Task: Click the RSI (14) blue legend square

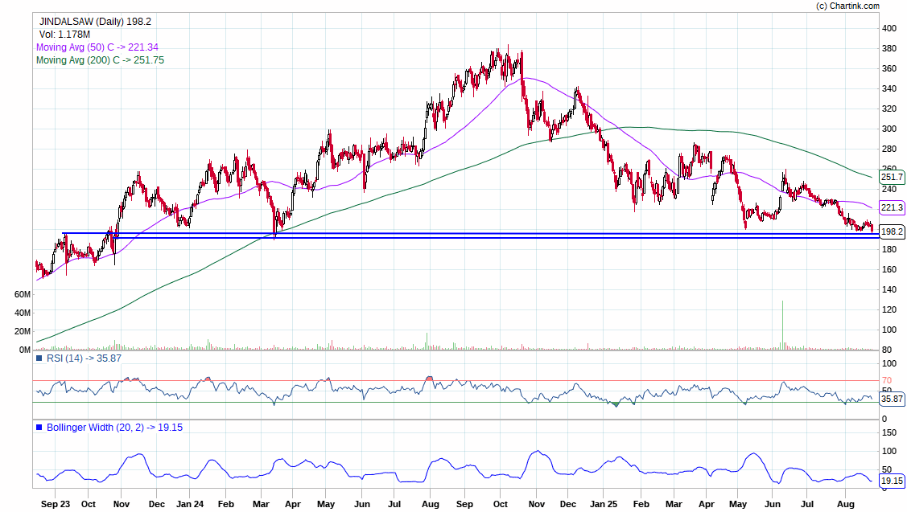Action: pyautogui.click(x=39, y=358)
